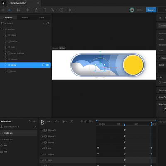Toggle solo circle for outline layer
Viewport: 166px width, 166px height.
pos(6,41)
